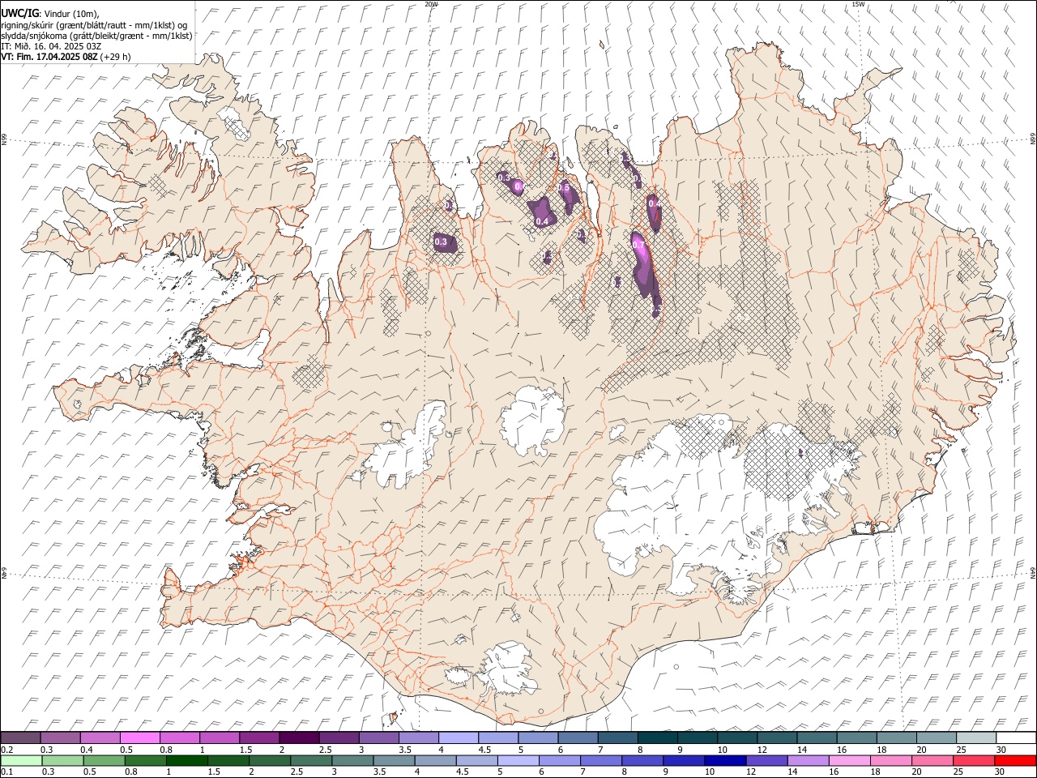Viewport: 1037px width, 778px height.
Task: Click the 0.4 label on the easternmost snow band
Action: 654,203
